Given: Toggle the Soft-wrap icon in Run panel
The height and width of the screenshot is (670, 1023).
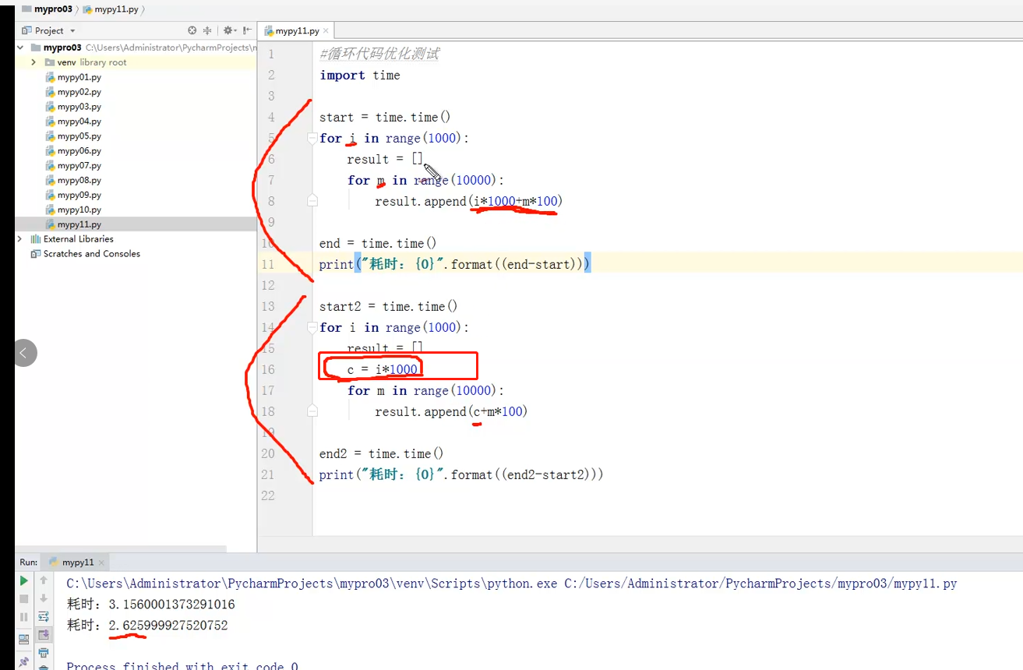Looking at the screenshot, I should pos(44,616).
